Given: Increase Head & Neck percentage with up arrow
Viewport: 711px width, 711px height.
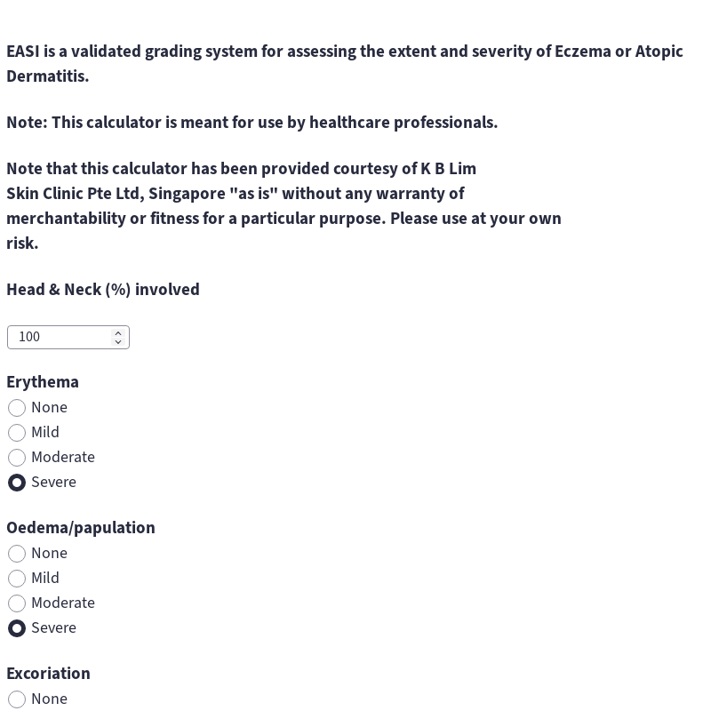Looking at the screenshot, I should tap(118, 332).
